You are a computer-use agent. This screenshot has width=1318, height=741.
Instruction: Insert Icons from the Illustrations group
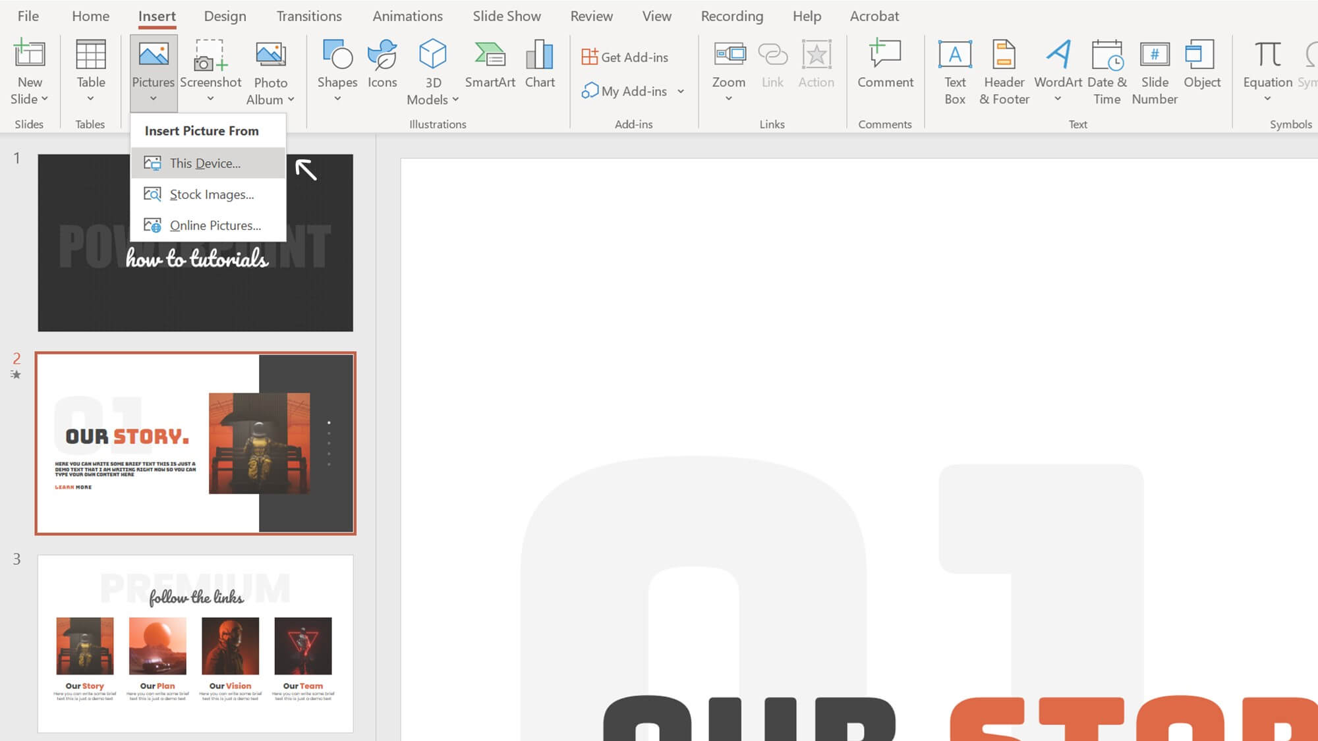tap(382, 66)
